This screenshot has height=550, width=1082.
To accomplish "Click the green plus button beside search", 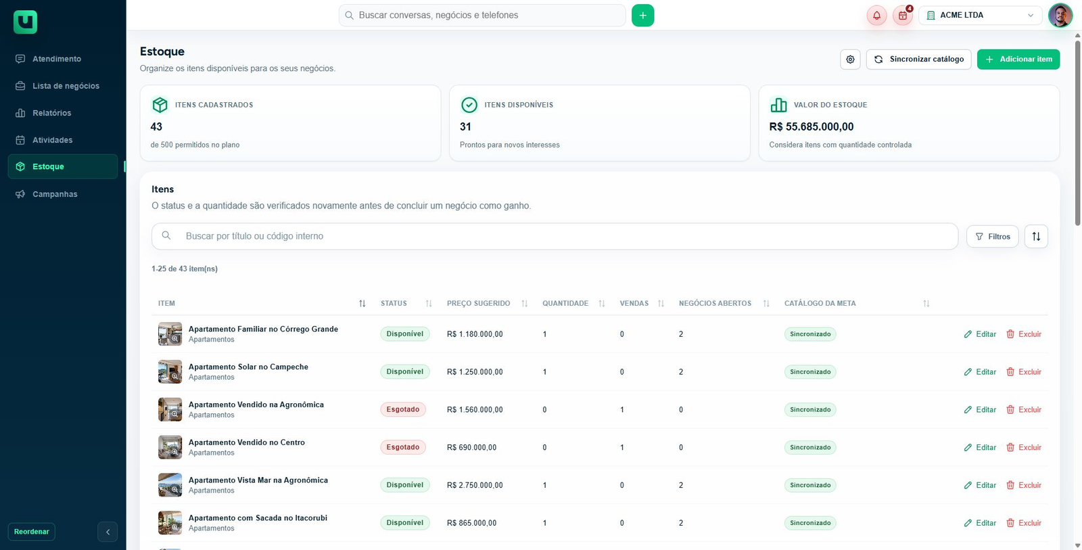I will click(x=642, y=15).
